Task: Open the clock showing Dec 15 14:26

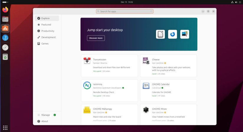Action: tap(127, 2)
